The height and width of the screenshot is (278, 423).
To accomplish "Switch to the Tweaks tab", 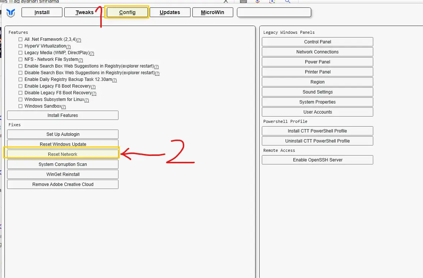I will (x=84, y=12).
